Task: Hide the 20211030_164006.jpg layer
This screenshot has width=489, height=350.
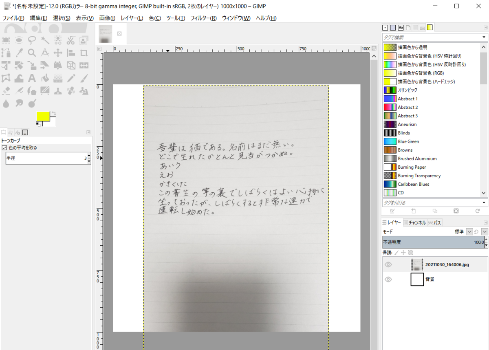Action: [x=388, y=264]
